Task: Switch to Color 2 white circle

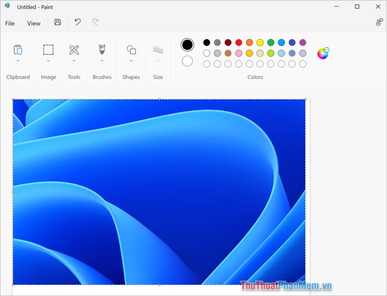Action: 187,61
